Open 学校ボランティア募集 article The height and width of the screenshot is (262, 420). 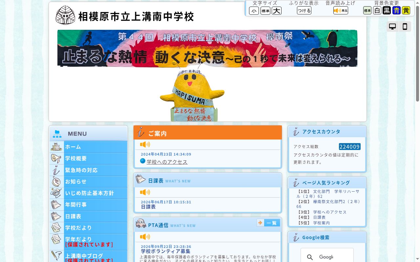pyautogui.click(x=166, y=251)
